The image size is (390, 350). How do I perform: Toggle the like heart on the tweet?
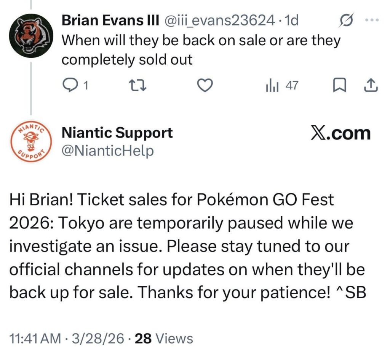click(205, 85)
